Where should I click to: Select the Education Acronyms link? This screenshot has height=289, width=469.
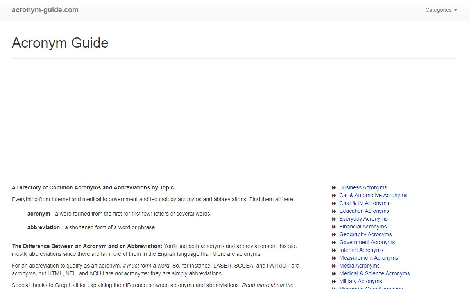364,211
